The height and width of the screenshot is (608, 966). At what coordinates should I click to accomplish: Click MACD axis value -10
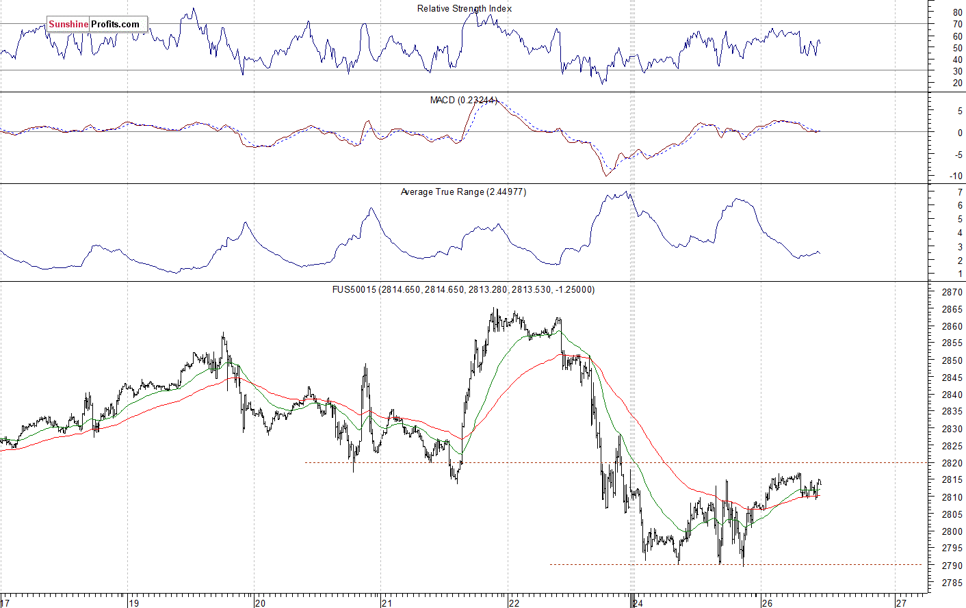(x=956, y=176)
